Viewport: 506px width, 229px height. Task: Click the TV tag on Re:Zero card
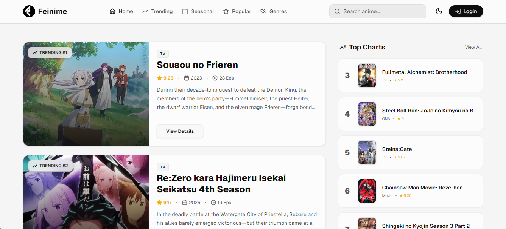point(163,167)
